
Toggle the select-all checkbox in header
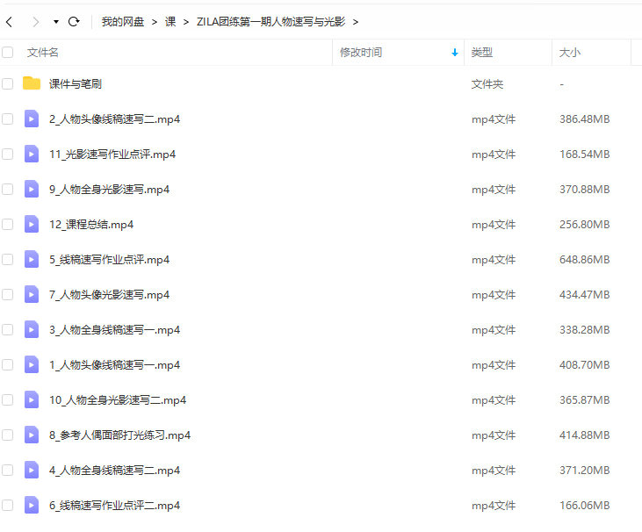[x=8, y=53]
